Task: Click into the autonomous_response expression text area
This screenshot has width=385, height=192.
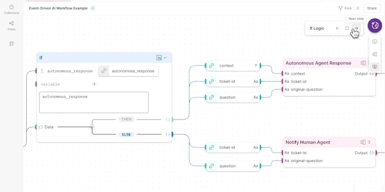Action: pos(94,102)
